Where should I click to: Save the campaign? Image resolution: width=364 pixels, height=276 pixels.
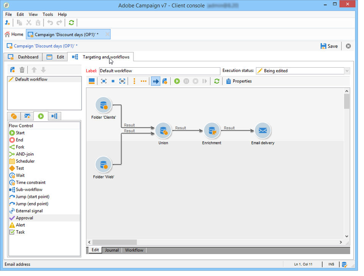[329, 46]
